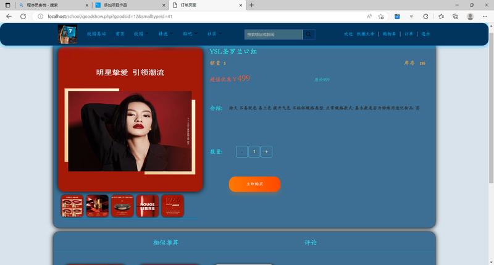This screenshot has height=265, width=494.
Task: Click the main product photo
Action: coord(130,119)
